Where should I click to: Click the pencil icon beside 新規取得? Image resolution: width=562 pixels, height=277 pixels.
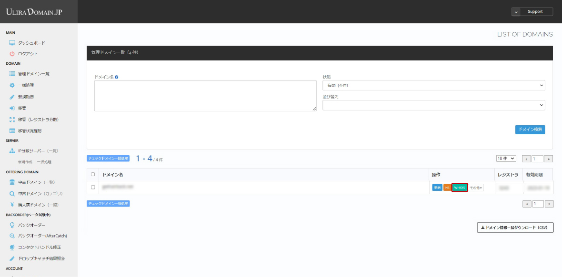tap(12, 97)
